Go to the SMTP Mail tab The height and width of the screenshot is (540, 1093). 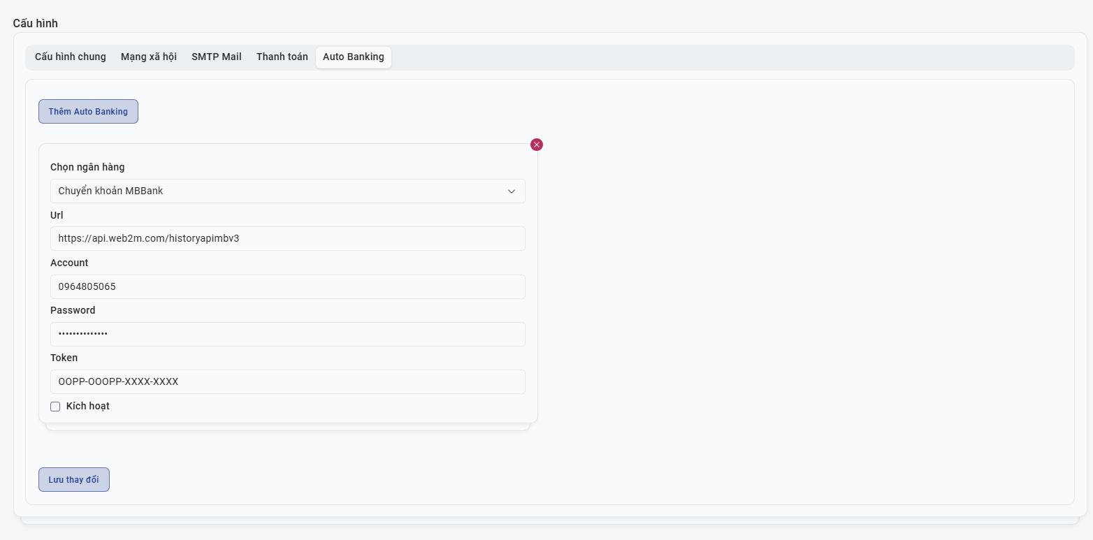[216, 57]
